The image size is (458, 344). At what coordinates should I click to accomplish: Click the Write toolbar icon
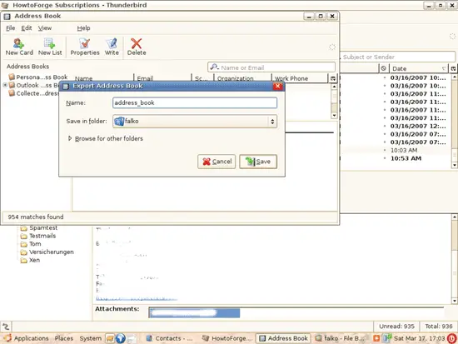coord(112,47)
